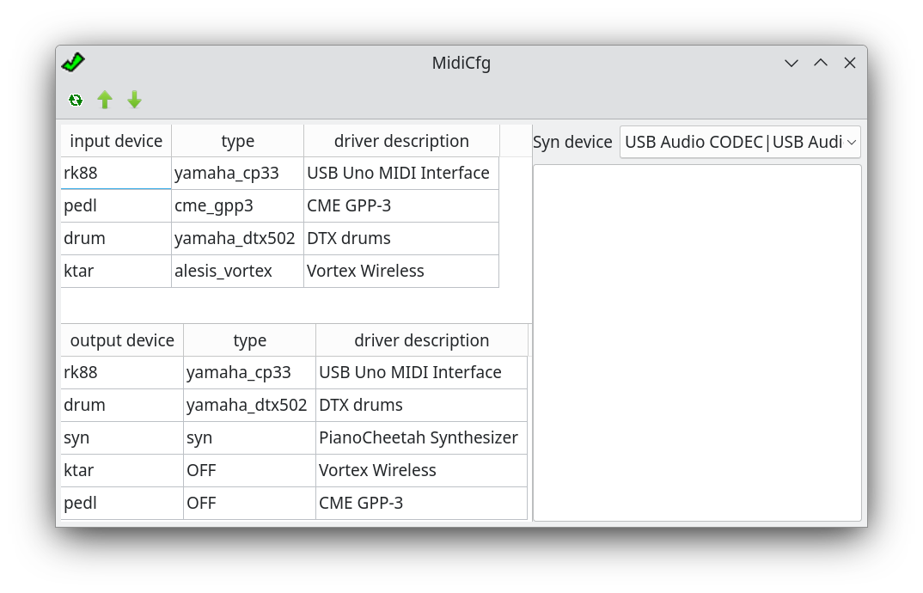This screenshot has width=923, height=593.
Task: Open the Syn device dropdown
Action: (739, 142)
